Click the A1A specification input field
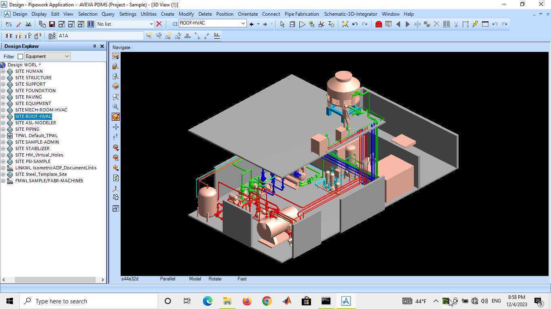The width and height of the screenshot is (551, 309). (x=100, y=36)
